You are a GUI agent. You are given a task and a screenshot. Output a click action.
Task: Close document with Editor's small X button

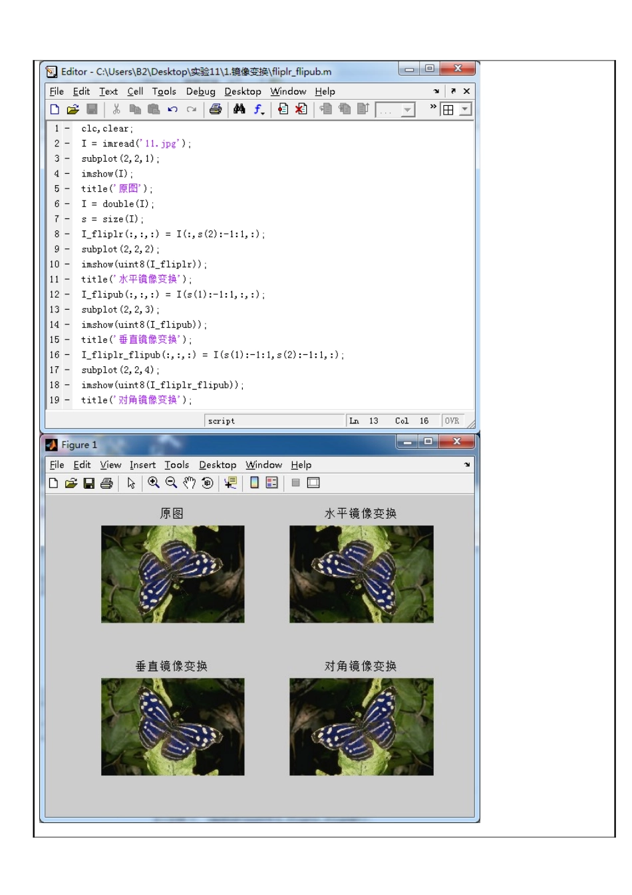tap(466, 92)
